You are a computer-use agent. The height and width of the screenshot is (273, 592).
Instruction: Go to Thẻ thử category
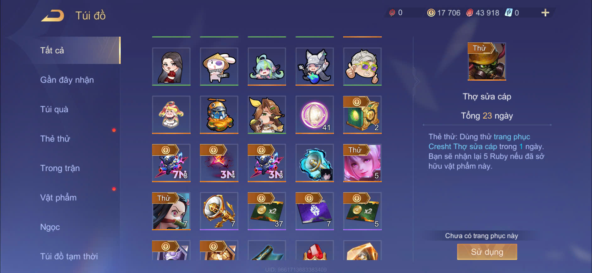(x=55, y=139)
